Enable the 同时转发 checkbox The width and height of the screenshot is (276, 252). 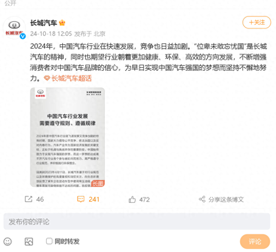(x=49, y=241)
